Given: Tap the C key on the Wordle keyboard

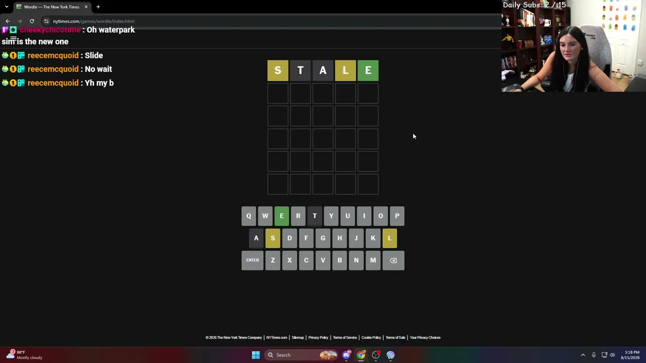Looking at the screenshot, I should tap(306, 260).
